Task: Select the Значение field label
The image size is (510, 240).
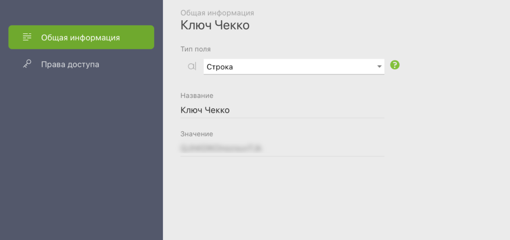Action: coord(197,134)
